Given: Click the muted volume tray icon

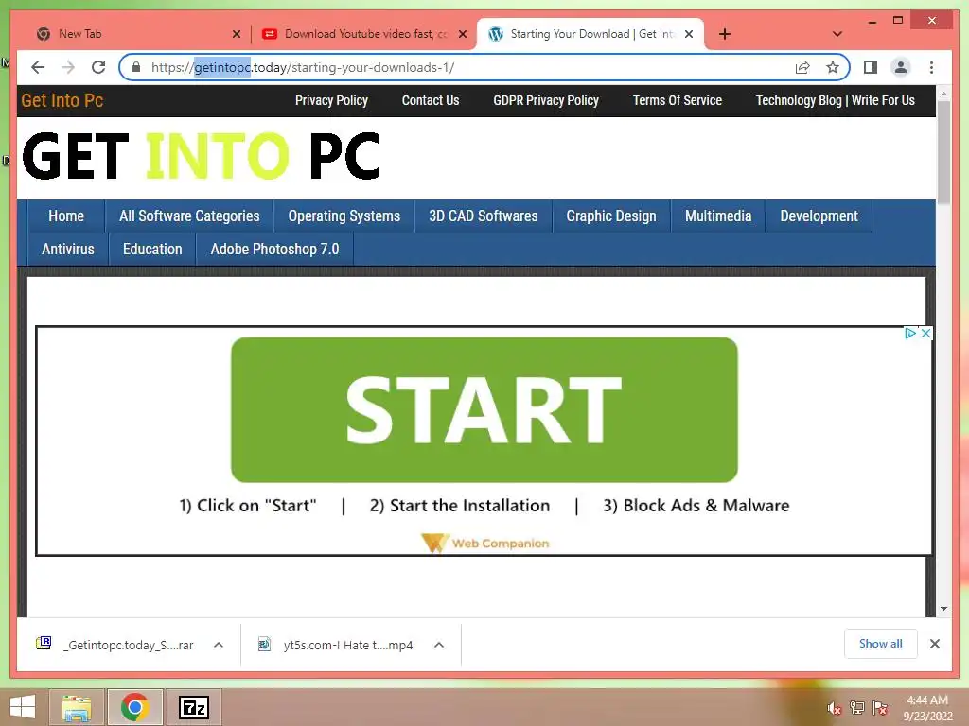Looking at the screenshot, I should [835, 708].
